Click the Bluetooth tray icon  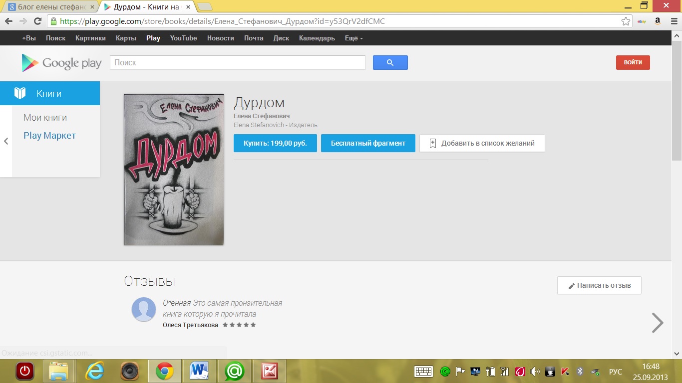[580, 372]
